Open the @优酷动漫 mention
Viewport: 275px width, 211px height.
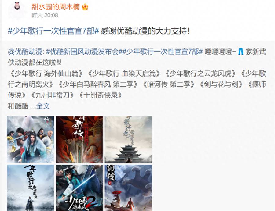25,52
